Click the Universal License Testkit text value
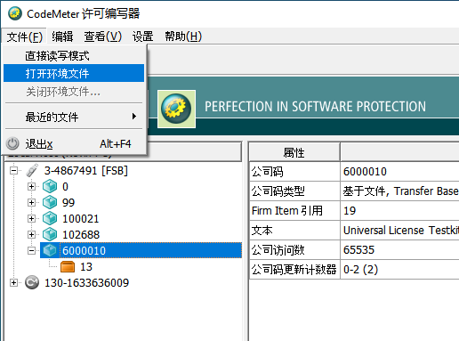Screen dimensions: 459x341 (x=399, y=231)
